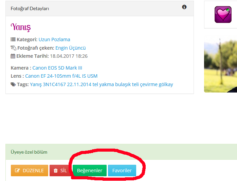
Task: Click the Ekleme Tarihi value 18.04.2017 18:26
Action: click(69, 56)
